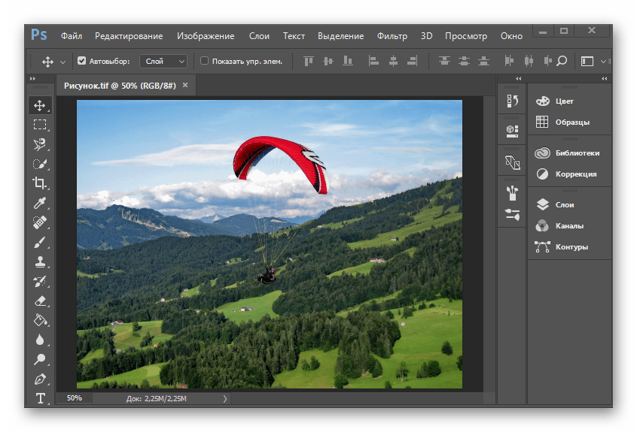Select the Quick Selection tool
The height and width of the screenshot is (432, 637).
(x=39, y=164)
